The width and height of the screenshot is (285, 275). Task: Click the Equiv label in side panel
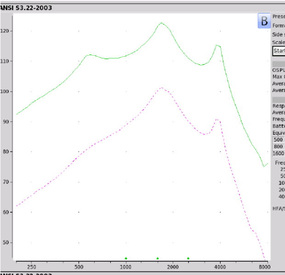pyautogui.click(x=279, y=133)
